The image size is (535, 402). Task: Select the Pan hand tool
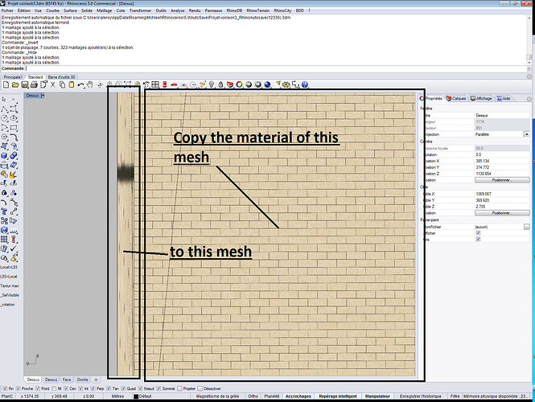[x=90, y=84]
